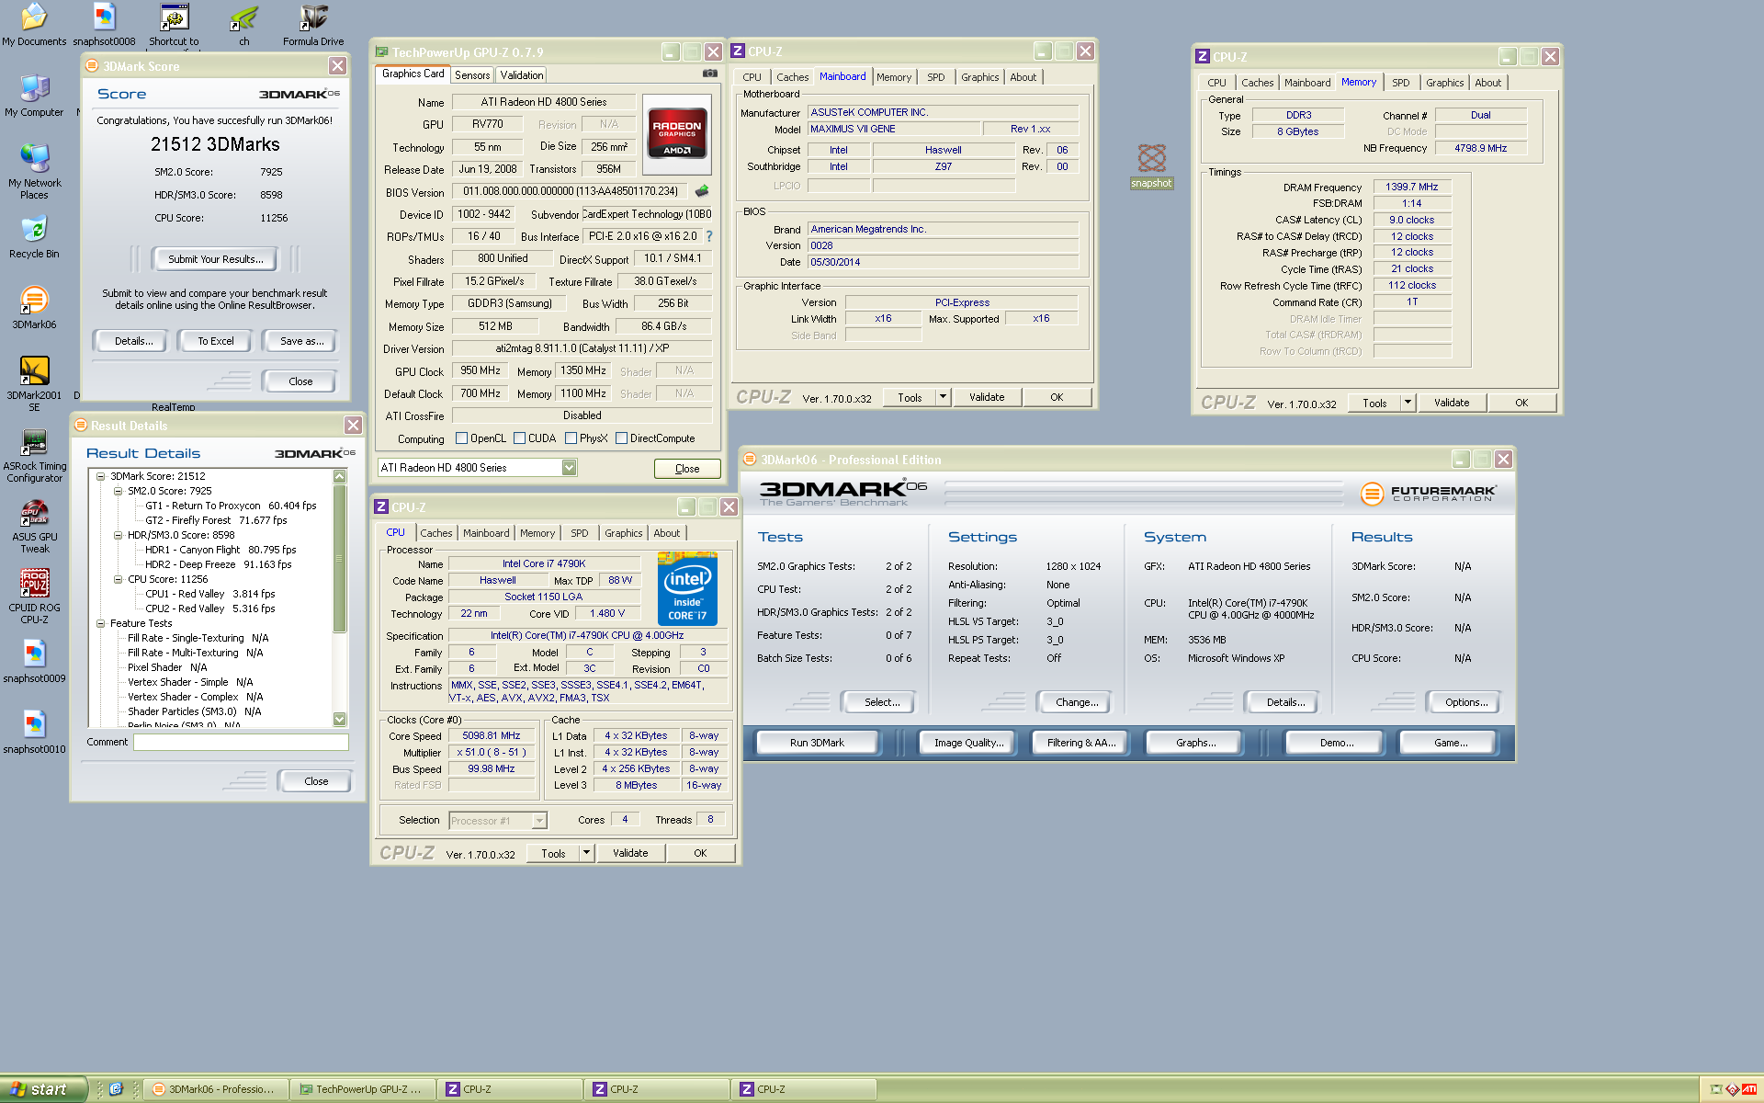
Task: Open About tab in CPU-Z Mainboard window
Action: pyautogui.click(x=1023, y=77)
